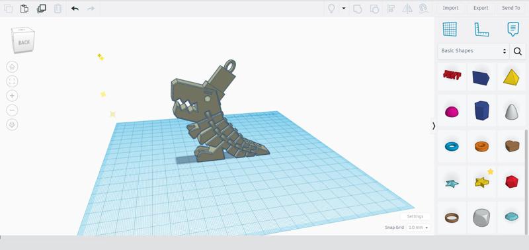Click the shapes search magnifier icon

coord(518,52)
